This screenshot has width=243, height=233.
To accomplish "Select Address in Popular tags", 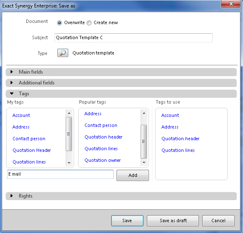I will 93,114.
